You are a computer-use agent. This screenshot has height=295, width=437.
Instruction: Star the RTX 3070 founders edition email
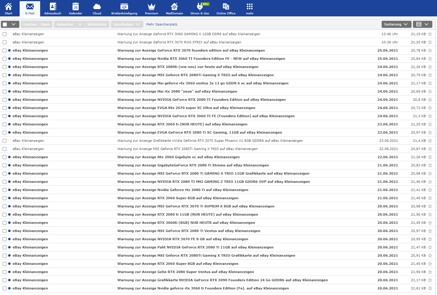coord(430,50)
